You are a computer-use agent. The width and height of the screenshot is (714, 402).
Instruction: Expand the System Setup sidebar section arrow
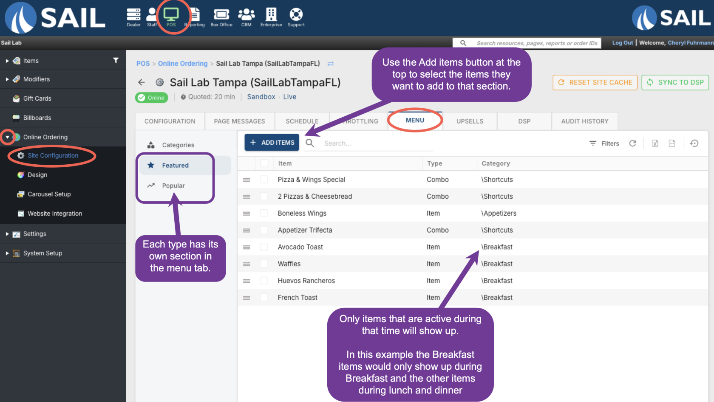(x=7, y=253)
